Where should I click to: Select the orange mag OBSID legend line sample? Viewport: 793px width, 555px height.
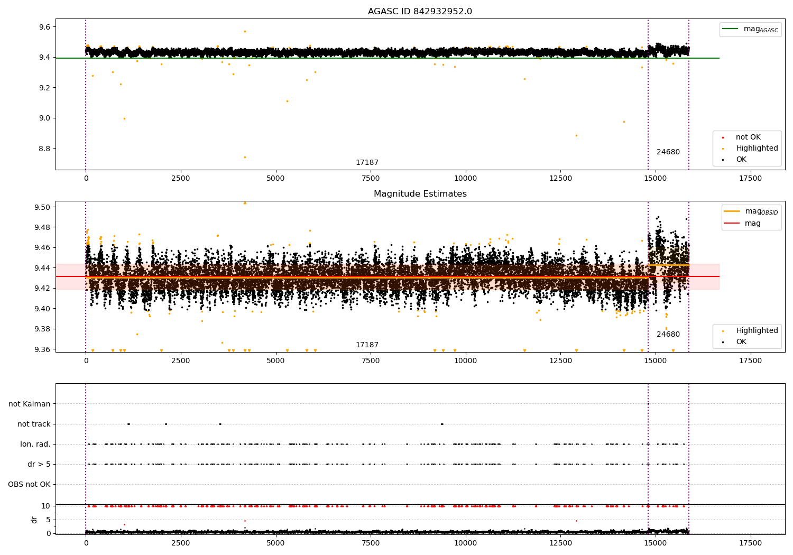[732, 211]
